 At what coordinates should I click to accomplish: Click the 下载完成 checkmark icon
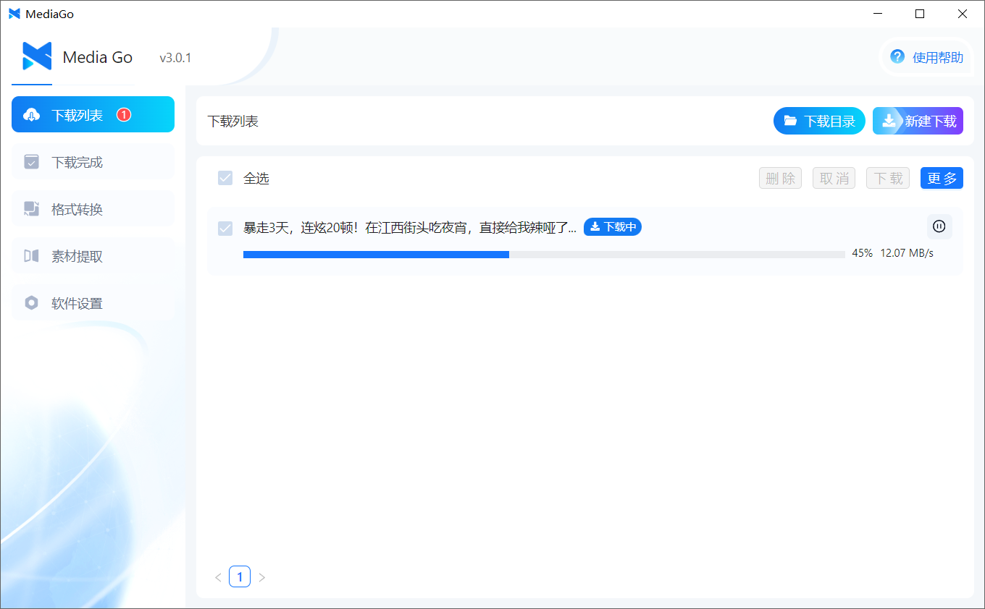31,162
